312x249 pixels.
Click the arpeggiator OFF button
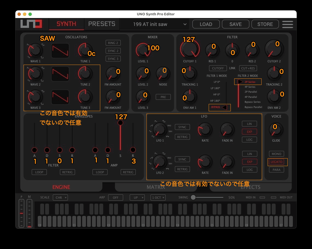pyautogui.click(x=115, y=198)
